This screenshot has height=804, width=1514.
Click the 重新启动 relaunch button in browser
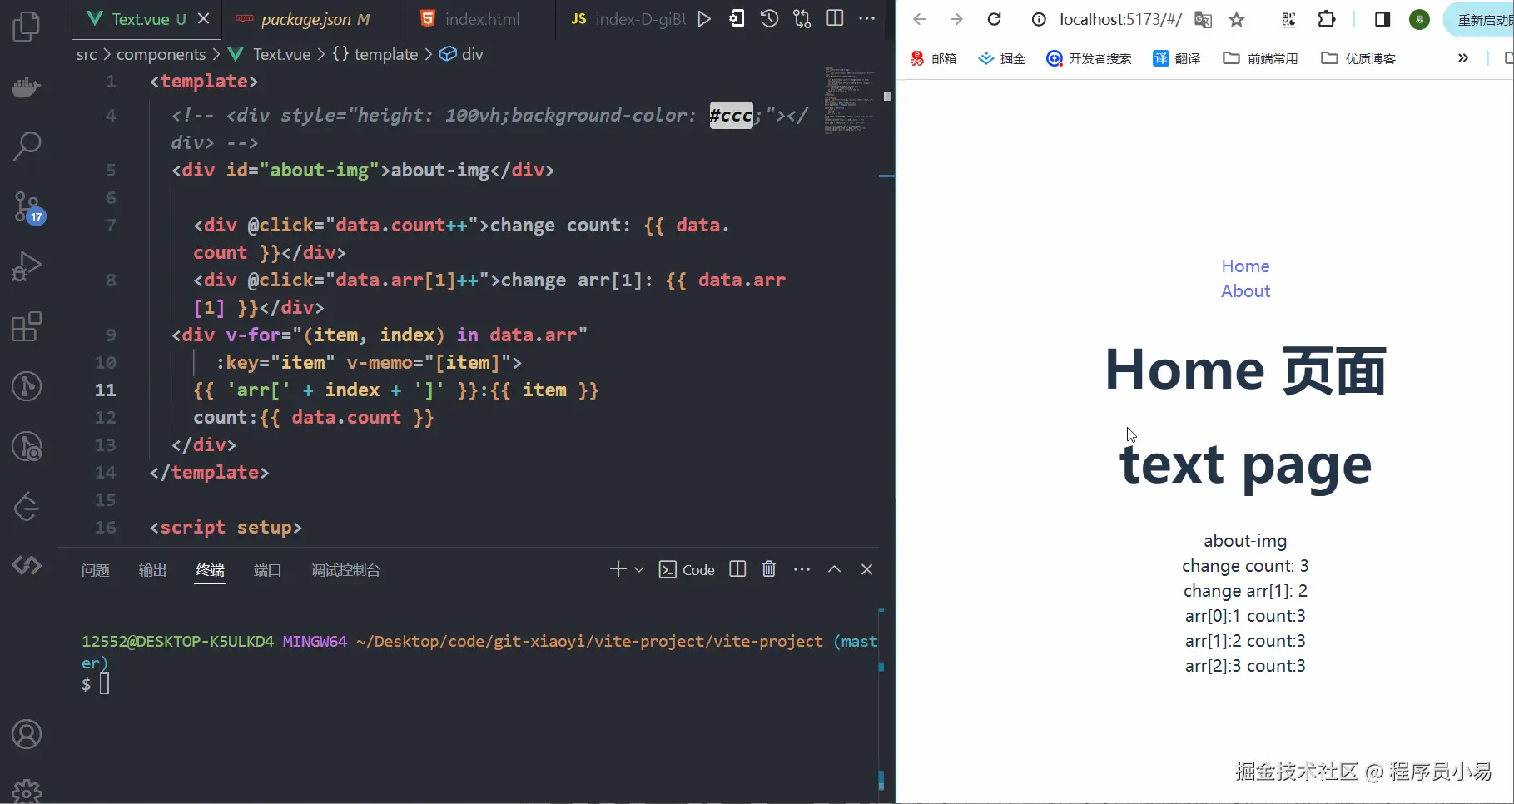pyautogui.click(x=1480, y=19)
